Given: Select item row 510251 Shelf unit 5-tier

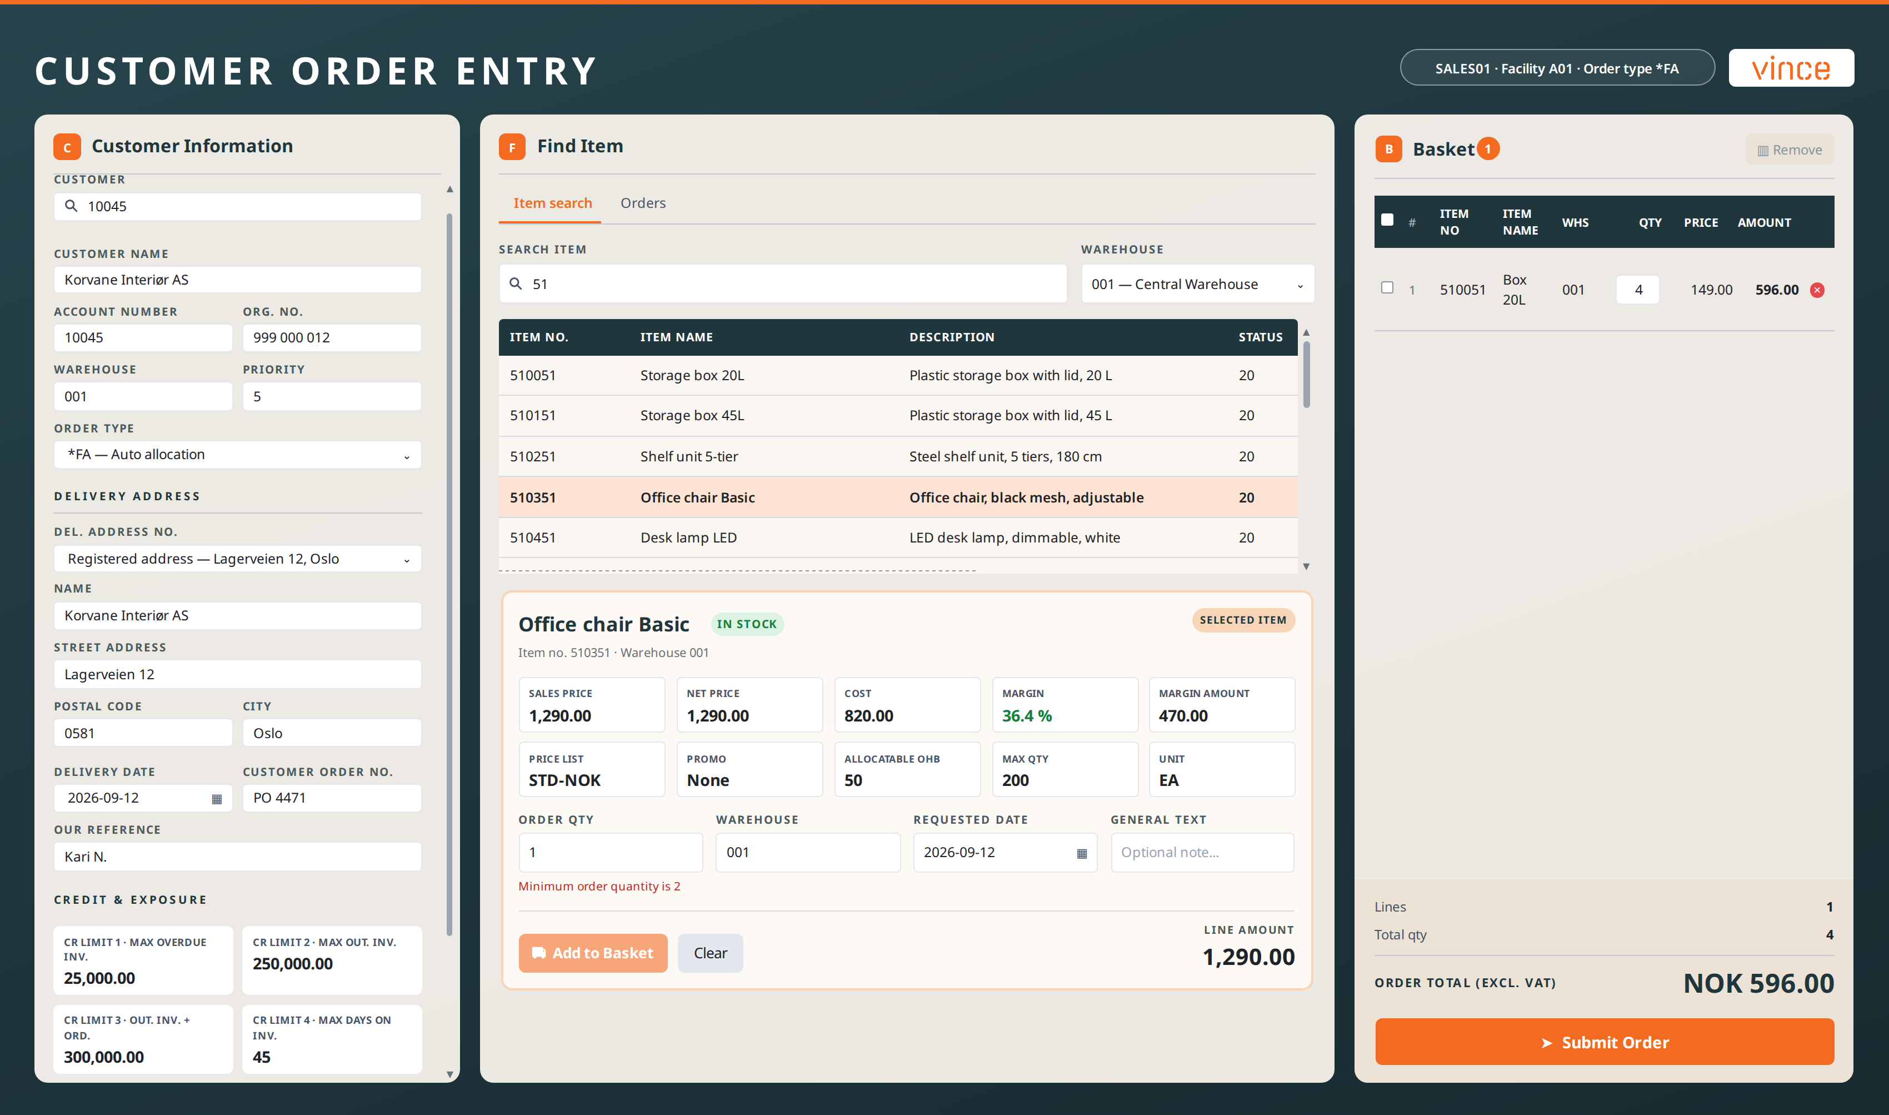Looking at the screenshot, I should click(x=898, y=457).
